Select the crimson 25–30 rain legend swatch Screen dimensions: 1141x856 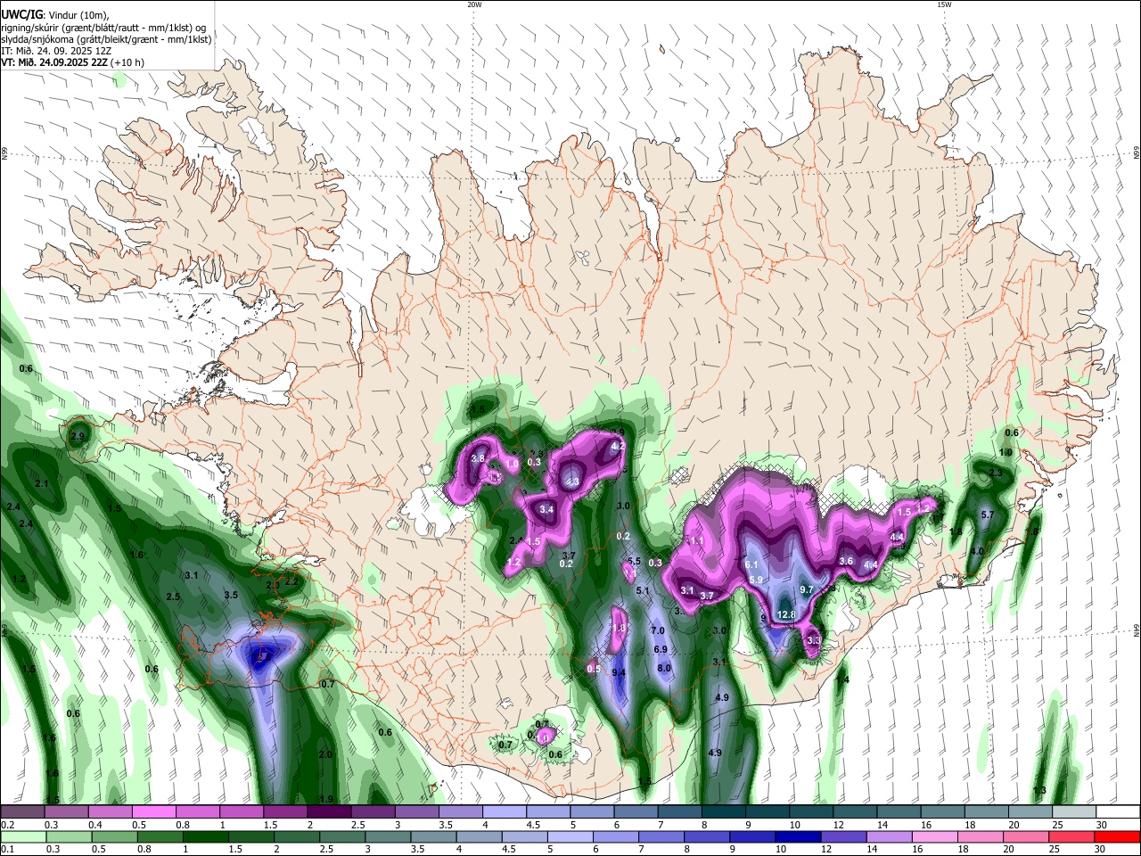click(x=1071, y=836)
